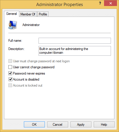Click the Administrator user account icon
The image size is (119, 132).
click(13, 25)
